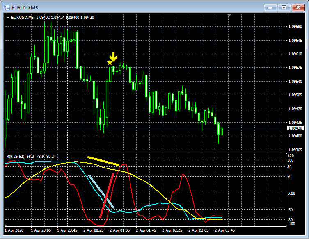Click the 1.09505 price scale value
This screenshot has height=239, width=309.
tap(295, 95)
